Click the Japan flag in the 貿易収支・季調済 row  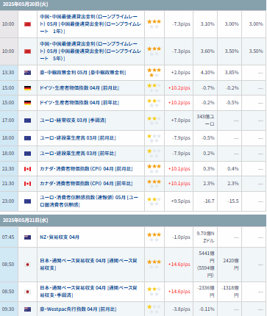[27, 292]
